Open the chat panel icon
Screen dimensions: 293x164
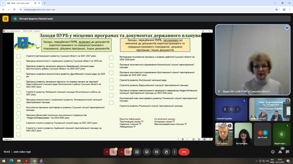(287, 152)
